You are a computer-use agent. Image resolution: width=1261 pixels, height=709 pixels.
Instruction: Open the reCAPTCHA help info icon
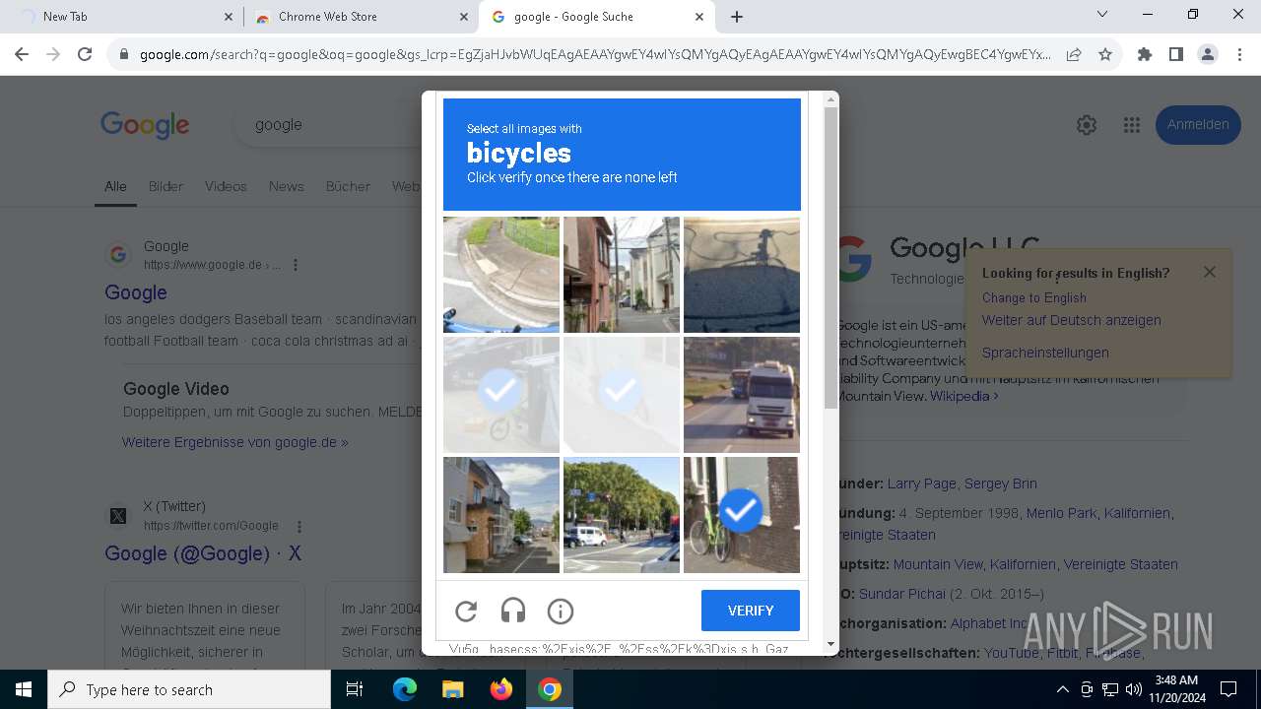click(561, 612)
